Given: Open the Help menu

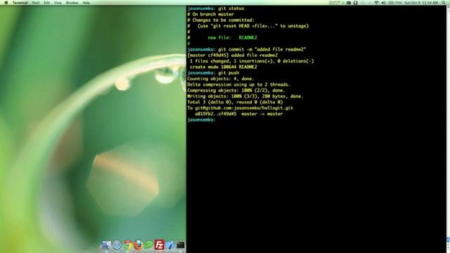Looking at the screenshot, I should pos(86,3).
